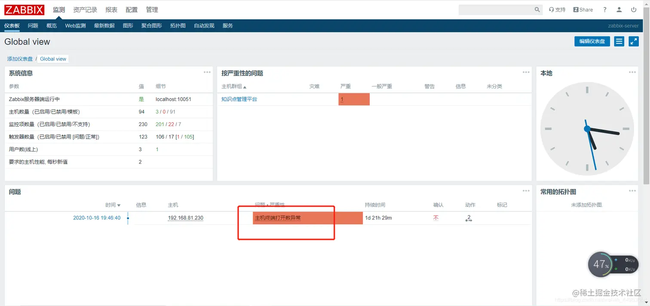Open the 常用的拓扑图 widget options menu
This screenshot has height=306, width=650.
pos(632,191)
